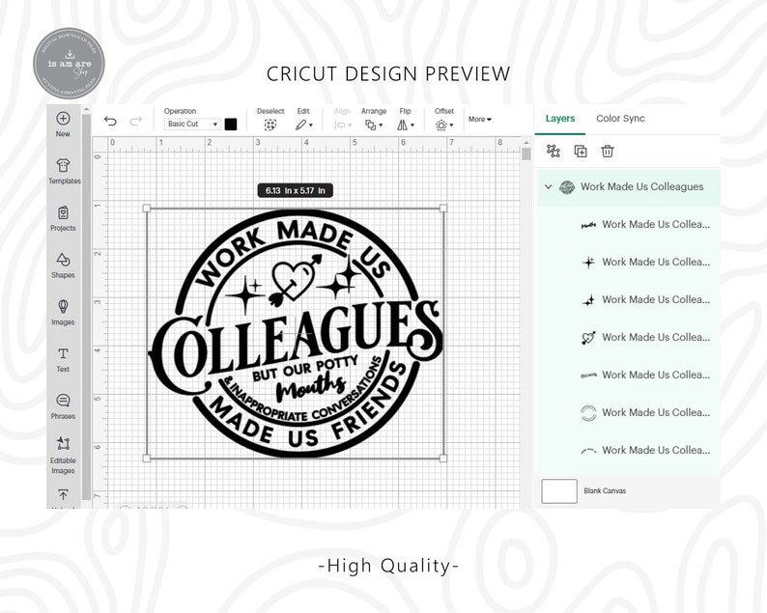Click the black operation color swatch
This screenshot has height=613, width=767.
click(x=231, y=125)
